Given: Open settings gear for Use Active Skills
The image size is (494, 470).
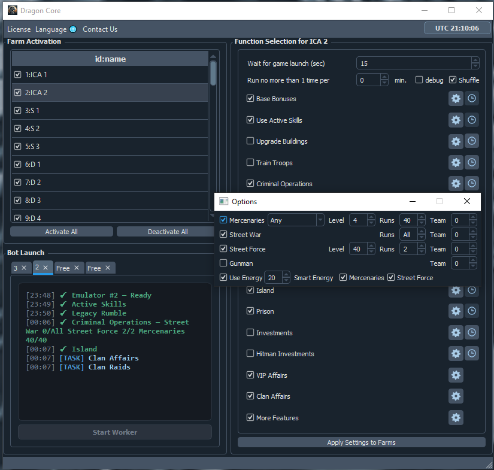Looking at the screenshot, I should click(x=456, y=120).
